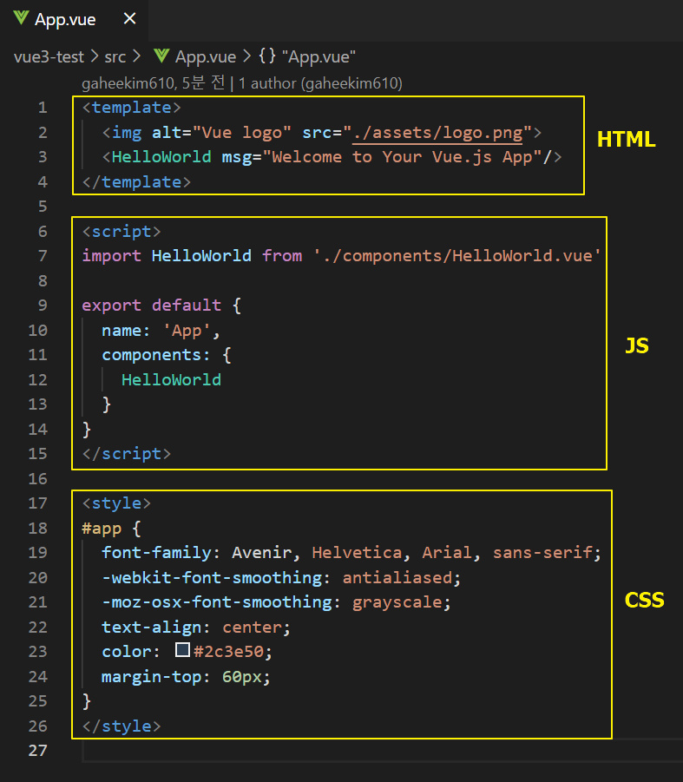Open the src breadcrumb segment
This screenshot has height=782, width=683.
click(115, 57)
